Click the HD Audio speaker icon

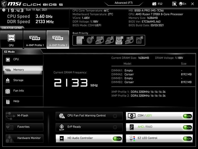coord(62,138)
